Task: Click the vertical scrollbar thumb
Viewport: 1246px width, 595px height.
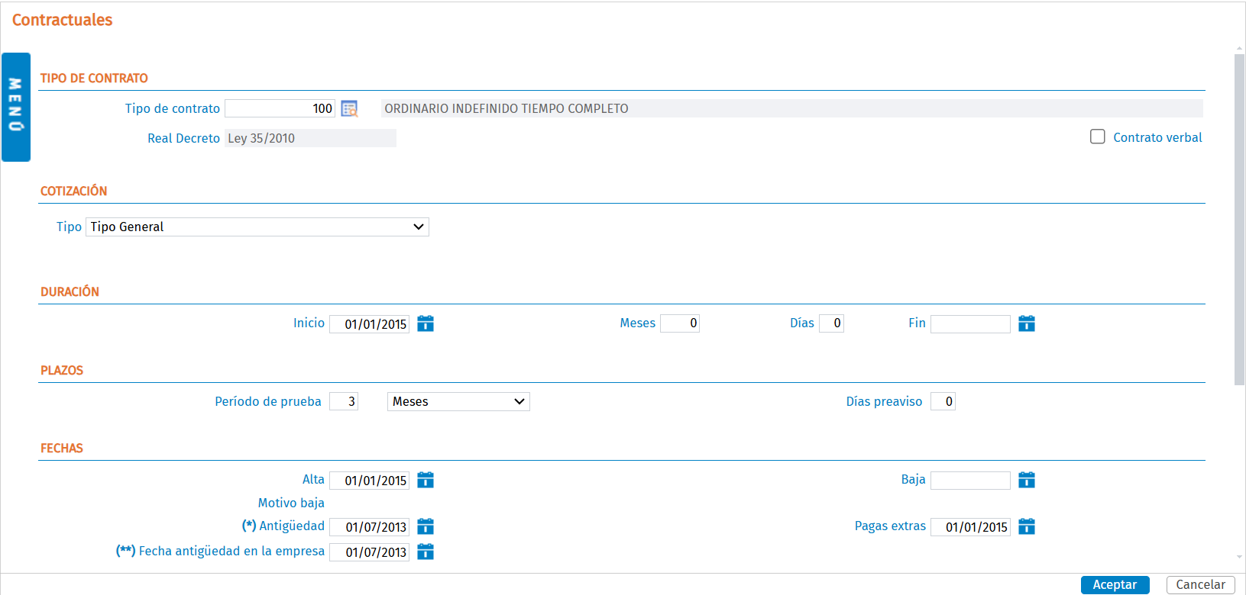Action: pos(1239,220)
